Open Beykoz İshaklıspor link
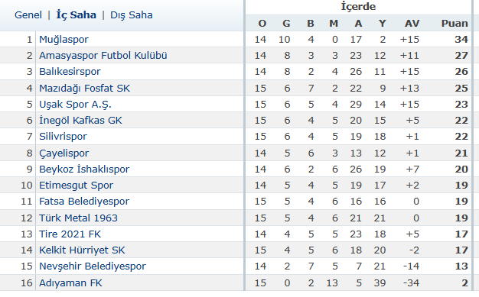 [84, 169]
